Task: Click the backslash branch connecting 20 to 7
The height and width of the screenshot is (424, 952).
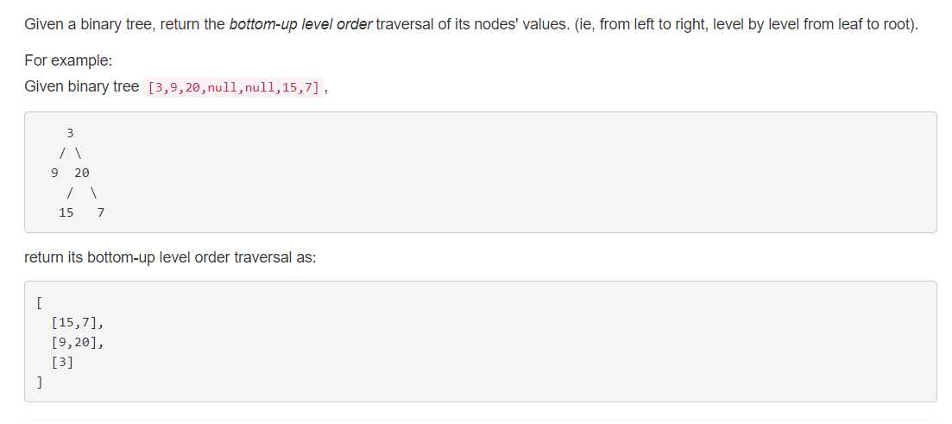Action: [x=93, y=193]
